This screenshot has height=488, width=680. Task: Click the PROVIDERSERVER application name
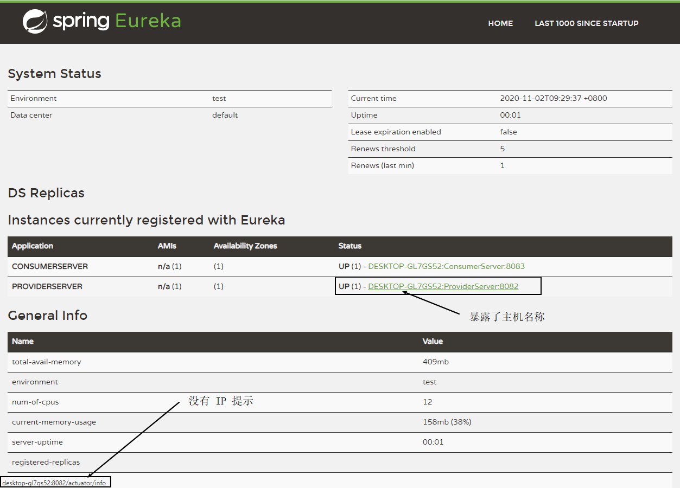(x=47, y=286)
